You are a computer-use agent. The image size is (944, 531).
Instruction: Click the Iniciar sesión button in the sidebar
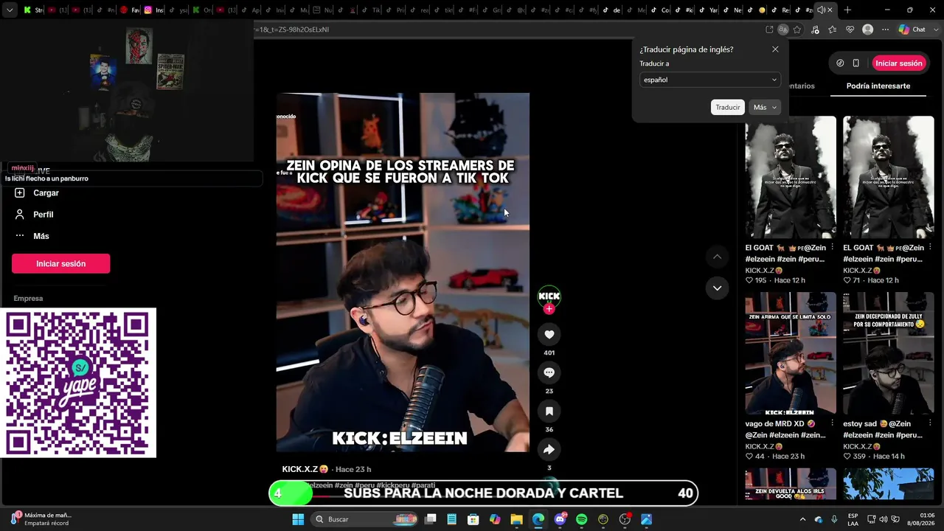click(61, 263)
